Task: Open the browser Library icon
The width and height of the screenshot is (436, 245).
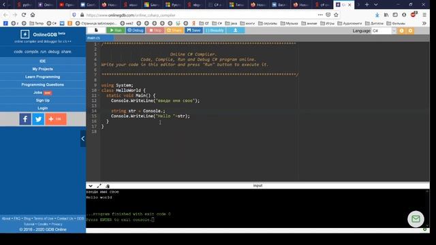Action: (x=386, y=15)
